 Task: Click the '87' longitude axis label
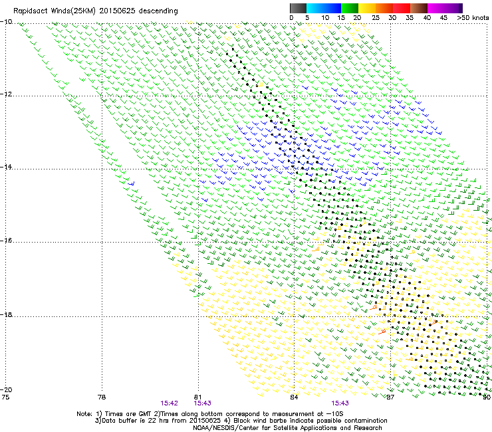pos(390,397)
